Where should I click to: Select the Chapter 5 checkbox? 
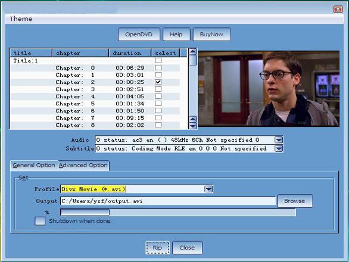pyautogui.click(x=158, y=103)
